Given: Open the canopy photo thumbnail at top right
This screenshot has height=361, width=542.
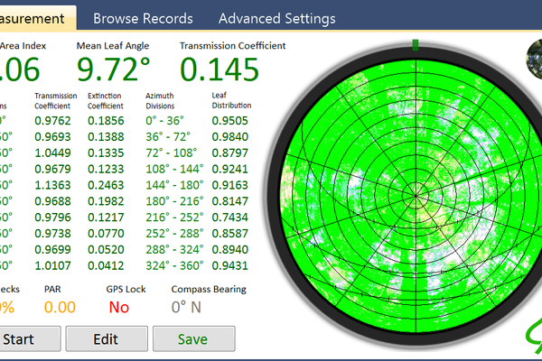Looking at the screenshot, I should 534,59.
